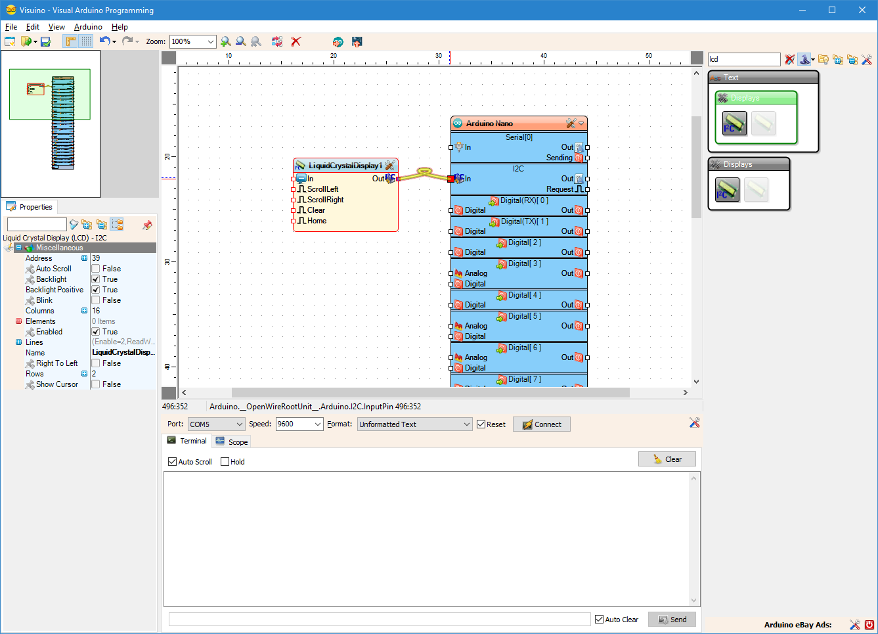This screenshot has height=634, width=878.
Task: Click the Send button
Action: 672,620
